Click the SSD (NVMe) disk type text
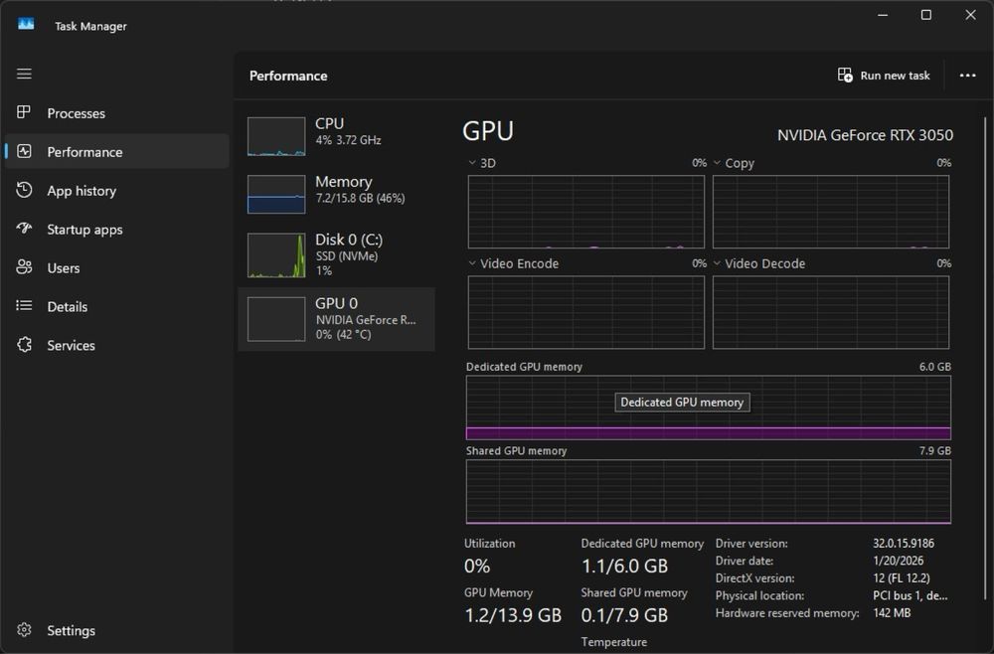The height and width of the screenshot is (654, 994). point(347,256)
